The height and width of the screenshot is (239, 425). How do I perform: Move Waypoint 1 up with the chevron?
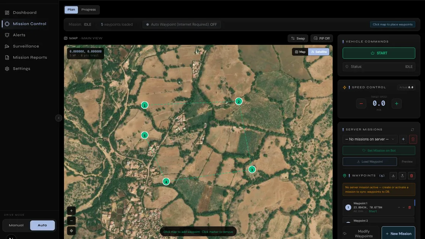(399, 208)
